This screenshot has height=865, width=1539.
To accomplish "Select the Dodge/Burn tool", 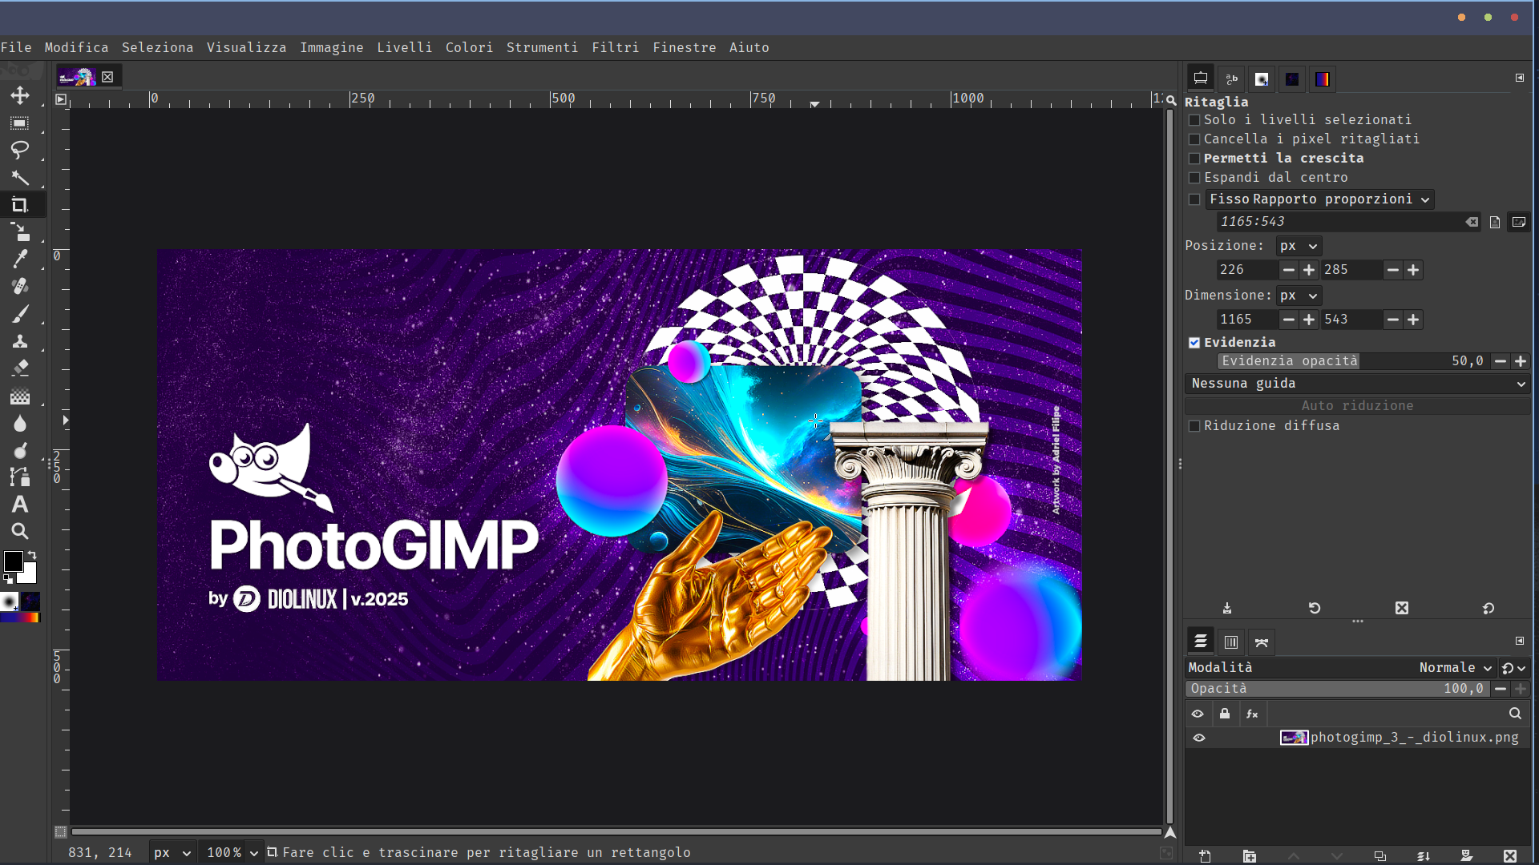I will 20,450.
